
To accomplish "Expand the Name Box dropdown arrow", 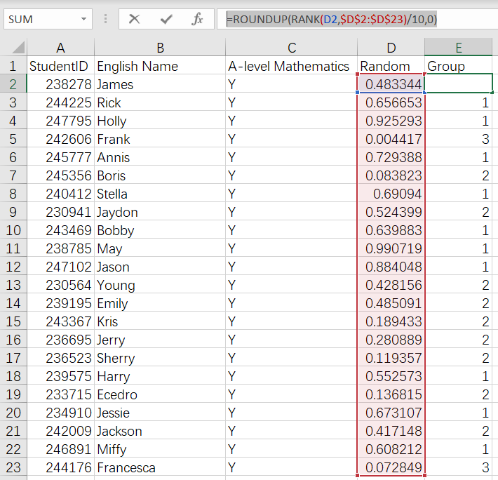I will (84, 19).
